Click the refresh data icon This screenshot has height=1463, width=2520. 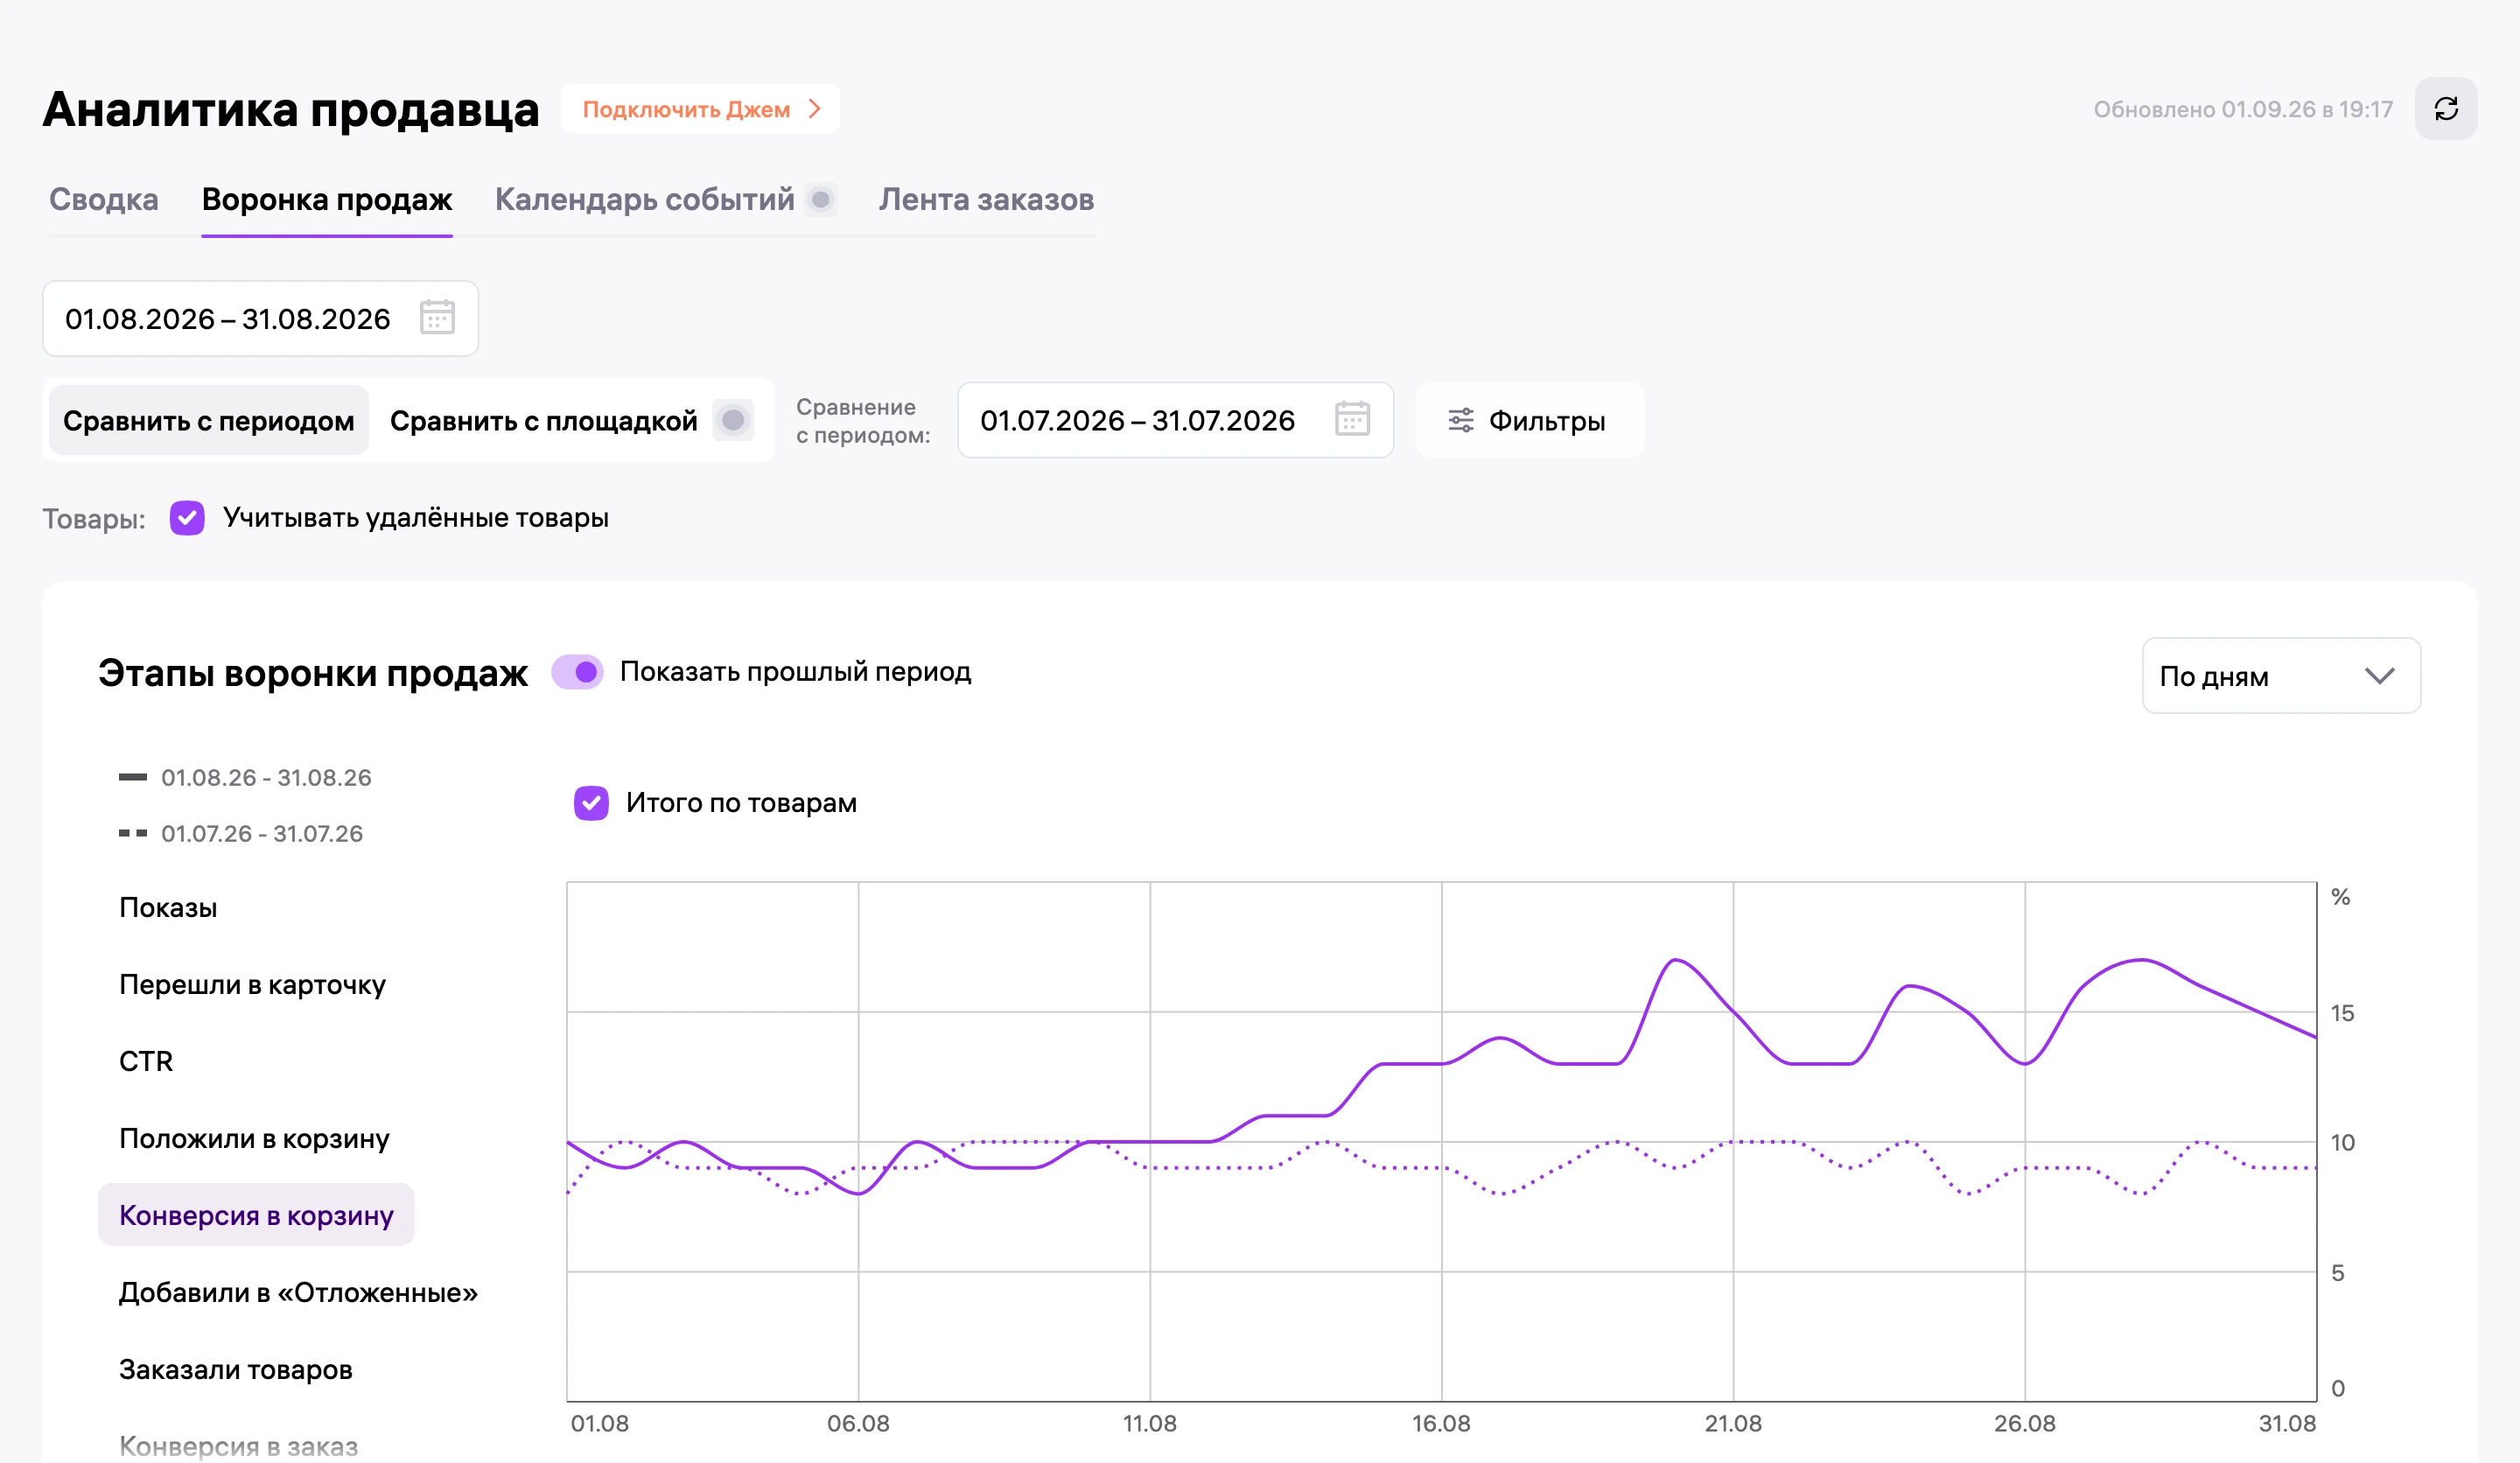tap(2446, 109)
